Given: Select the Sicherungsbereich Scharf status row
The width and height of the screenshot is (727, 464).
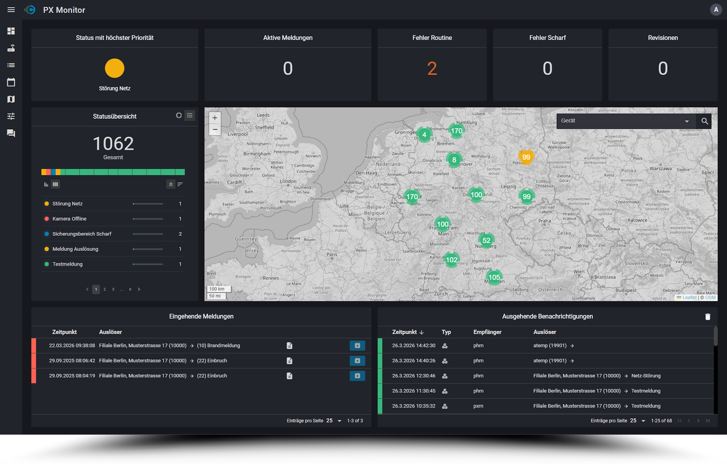Looking at the screenshot, I should (113, 234).
